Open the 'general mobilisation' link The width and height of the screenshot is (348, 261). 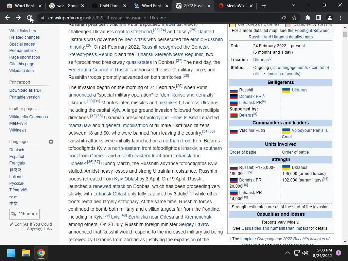(x=126, y=125)
